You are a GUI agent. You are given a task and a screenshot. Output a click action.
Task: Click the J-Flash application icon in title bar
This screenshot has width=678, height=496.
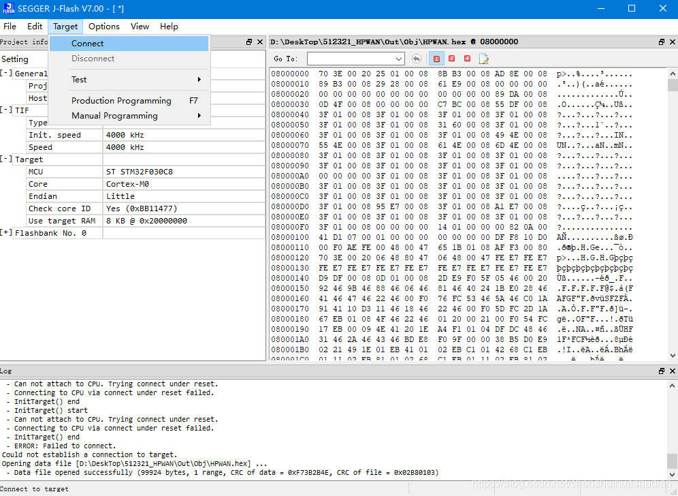9,9
